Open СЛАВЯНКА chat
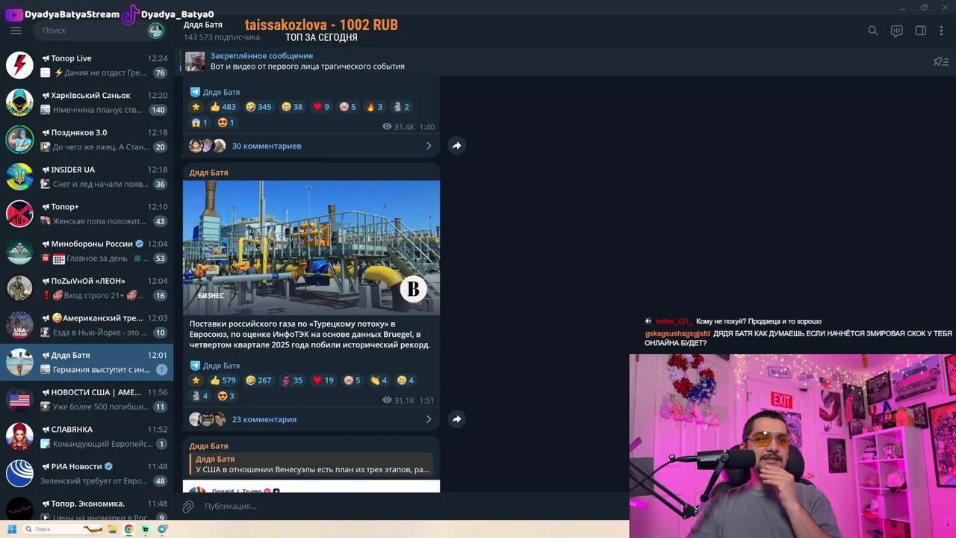This screenshot has width=956, height=538. point(87,436)
